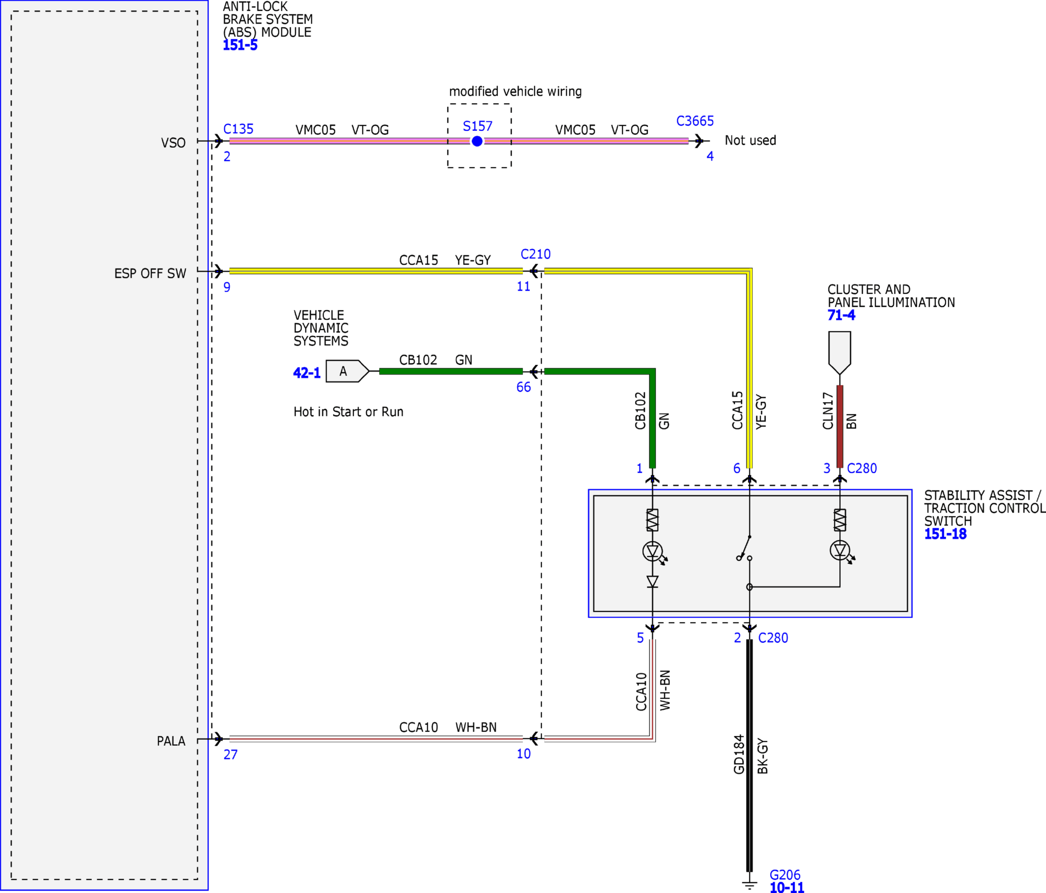This screenshot has width=1046, height=893.
Task: Click the brown CLN17 BN wire
Action: click(x=840, y=427)
